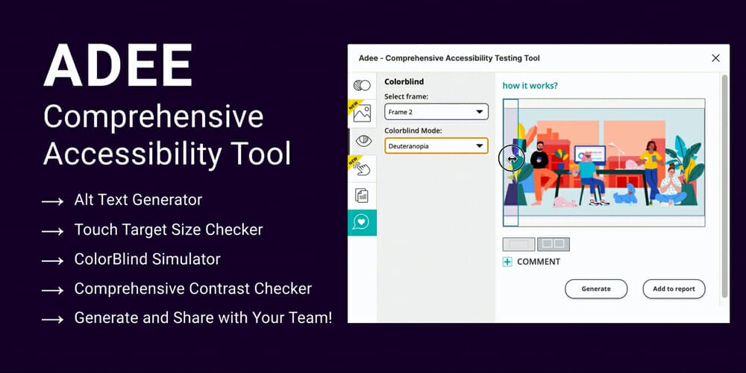Click the Generate button
The width and height of the screenshot is (746, 373).
point(596,289)
